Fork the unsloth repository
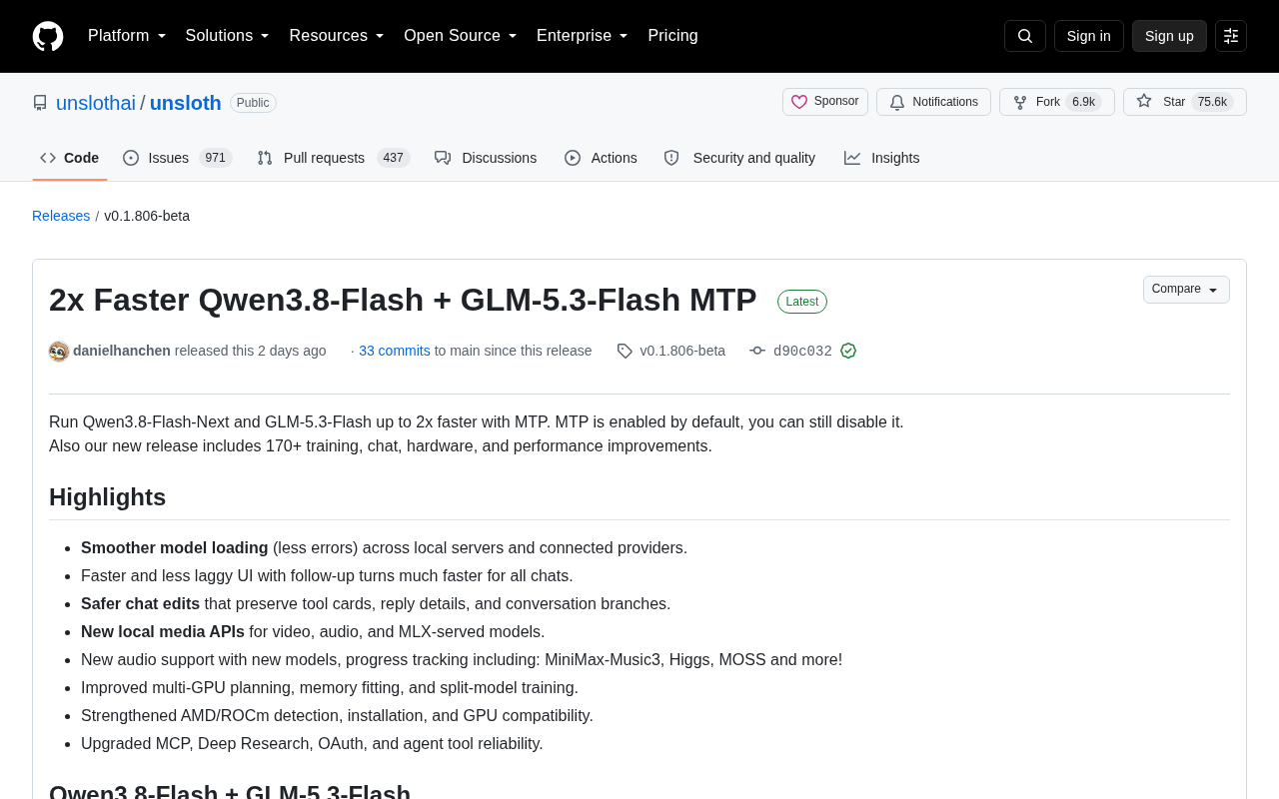The height and width of the screenshot is (799, 1279). 1057,102
